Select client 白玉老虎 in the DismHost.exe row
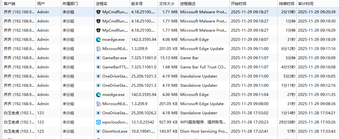339x139 pixels. [x=19, y=131]
